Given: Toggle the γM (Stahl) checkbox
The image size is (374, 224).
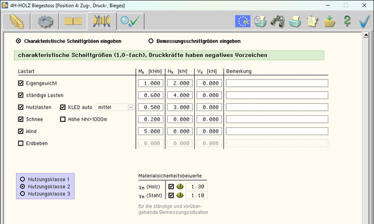Looking at the screenshot, I should coord(171,195).
